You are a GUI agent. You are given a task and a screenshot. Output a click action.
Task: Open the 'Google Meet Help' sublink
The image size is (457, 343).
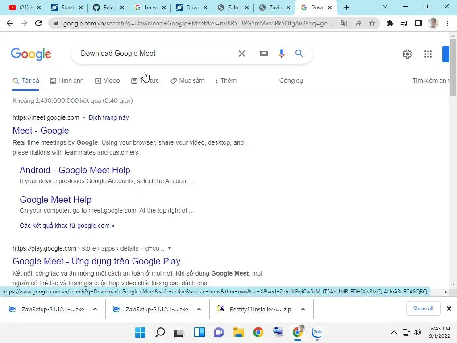[x=56, y=200]
